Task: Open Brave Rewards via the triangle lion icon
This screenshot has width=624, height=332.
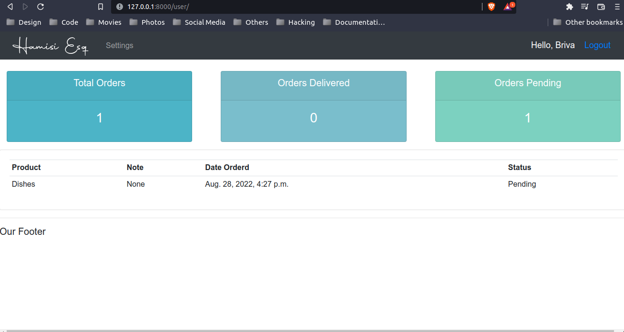Action: pyautogui.click(x=508, y=7)
